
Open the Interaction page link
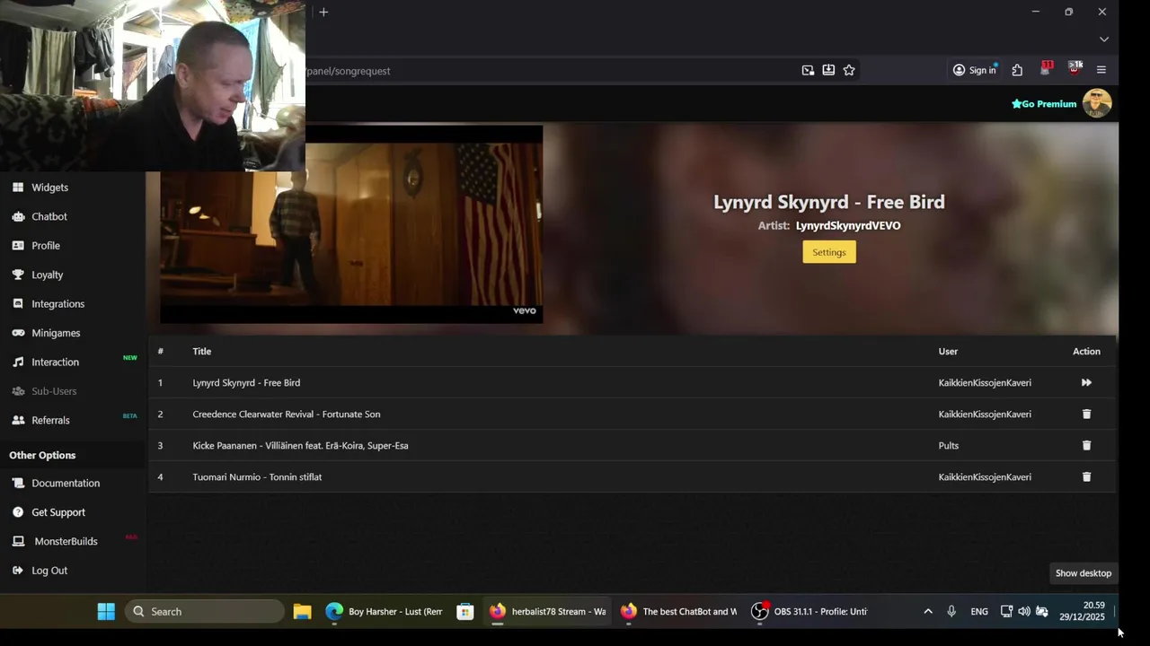tap(55, 362)
